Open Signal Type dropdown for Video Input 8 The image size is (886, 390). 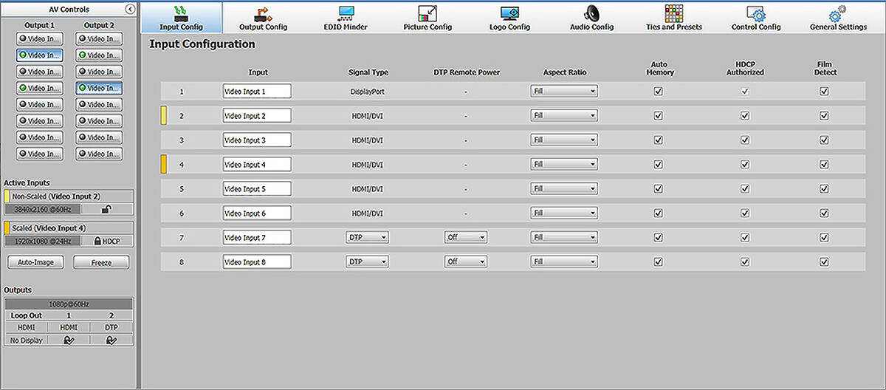click(x=368, y=261)
